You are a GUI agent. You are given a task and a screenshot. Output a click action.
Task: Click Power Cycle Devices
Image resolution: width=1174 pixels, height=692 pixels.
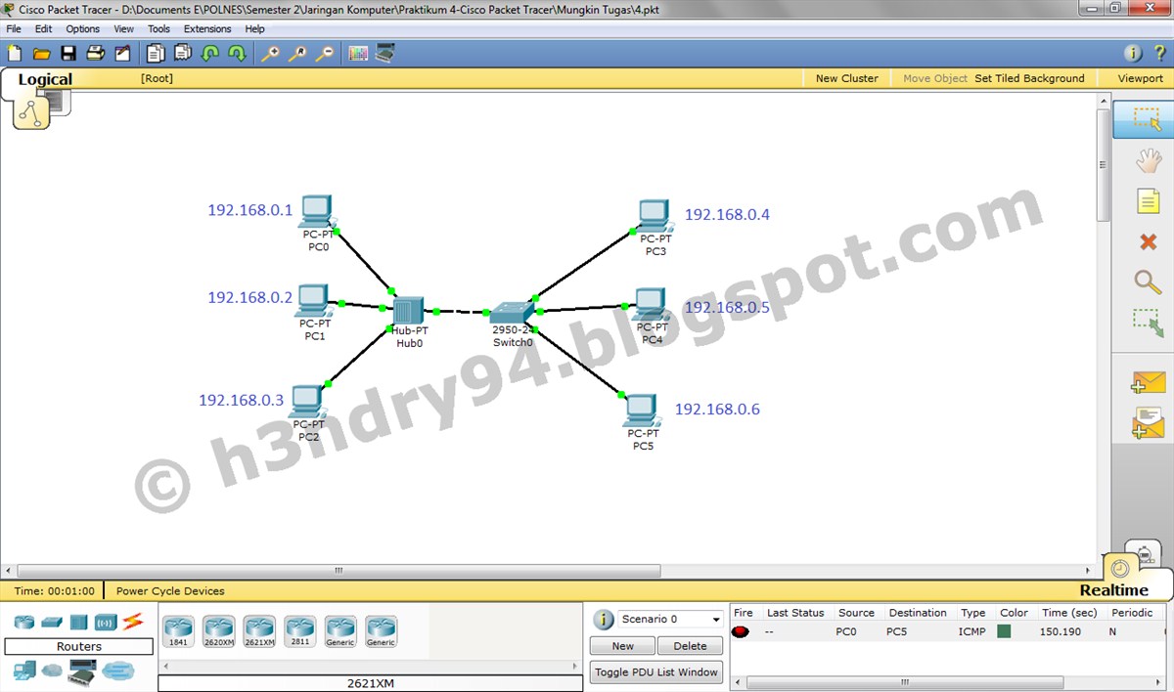coord(169,590)
